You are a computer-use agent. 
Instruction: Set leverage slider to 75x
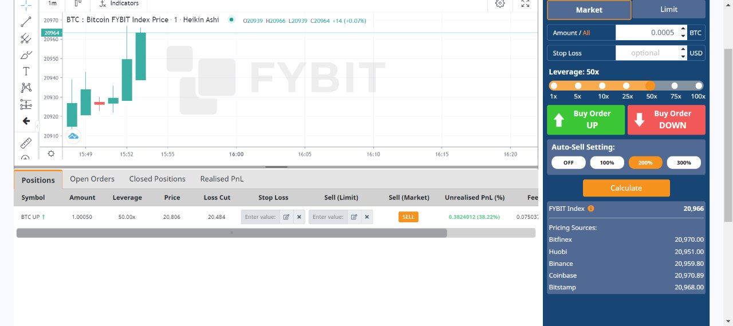tap(675, 85)
